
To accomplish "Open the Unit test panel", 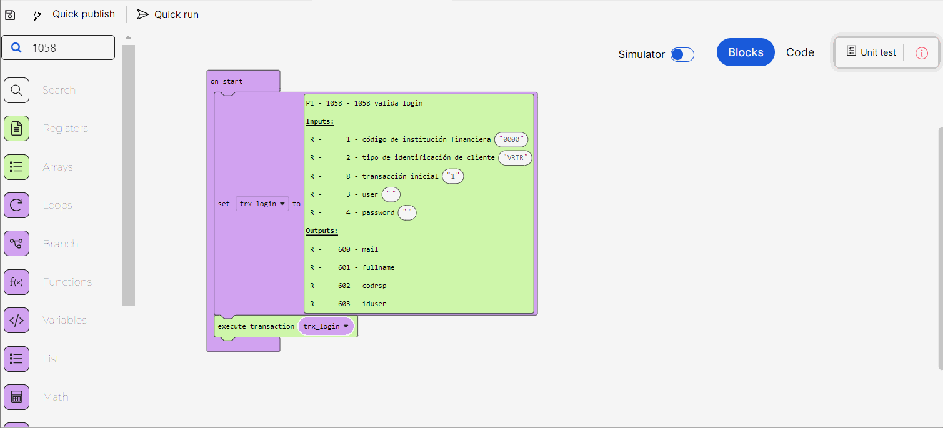I will [x=871, y=52].
